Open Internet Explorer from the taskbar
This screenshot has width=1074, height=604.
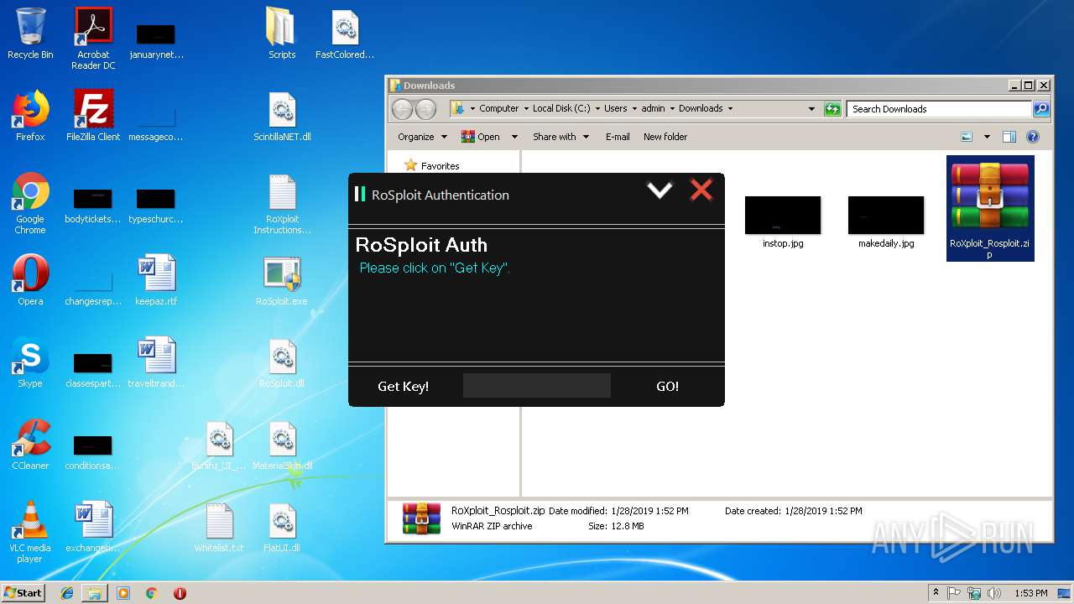[x=67, y=593]
